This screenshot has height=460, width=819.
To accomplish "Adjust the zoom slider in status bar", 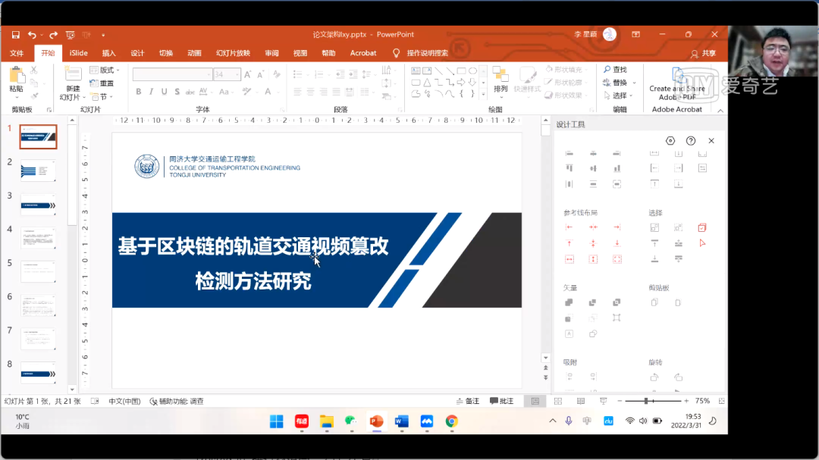I will coord(647,401).
